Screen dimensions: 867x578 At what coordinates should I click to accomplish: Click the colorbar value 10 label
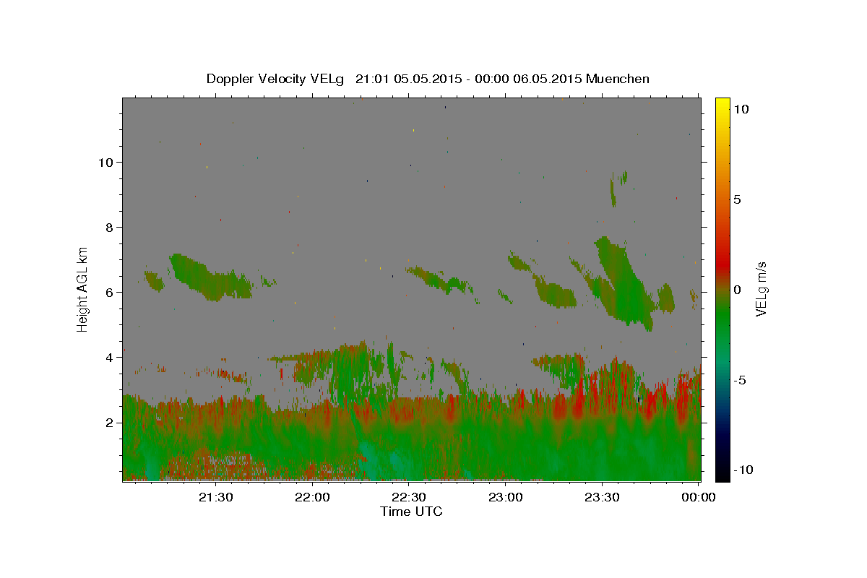point(741,108)
